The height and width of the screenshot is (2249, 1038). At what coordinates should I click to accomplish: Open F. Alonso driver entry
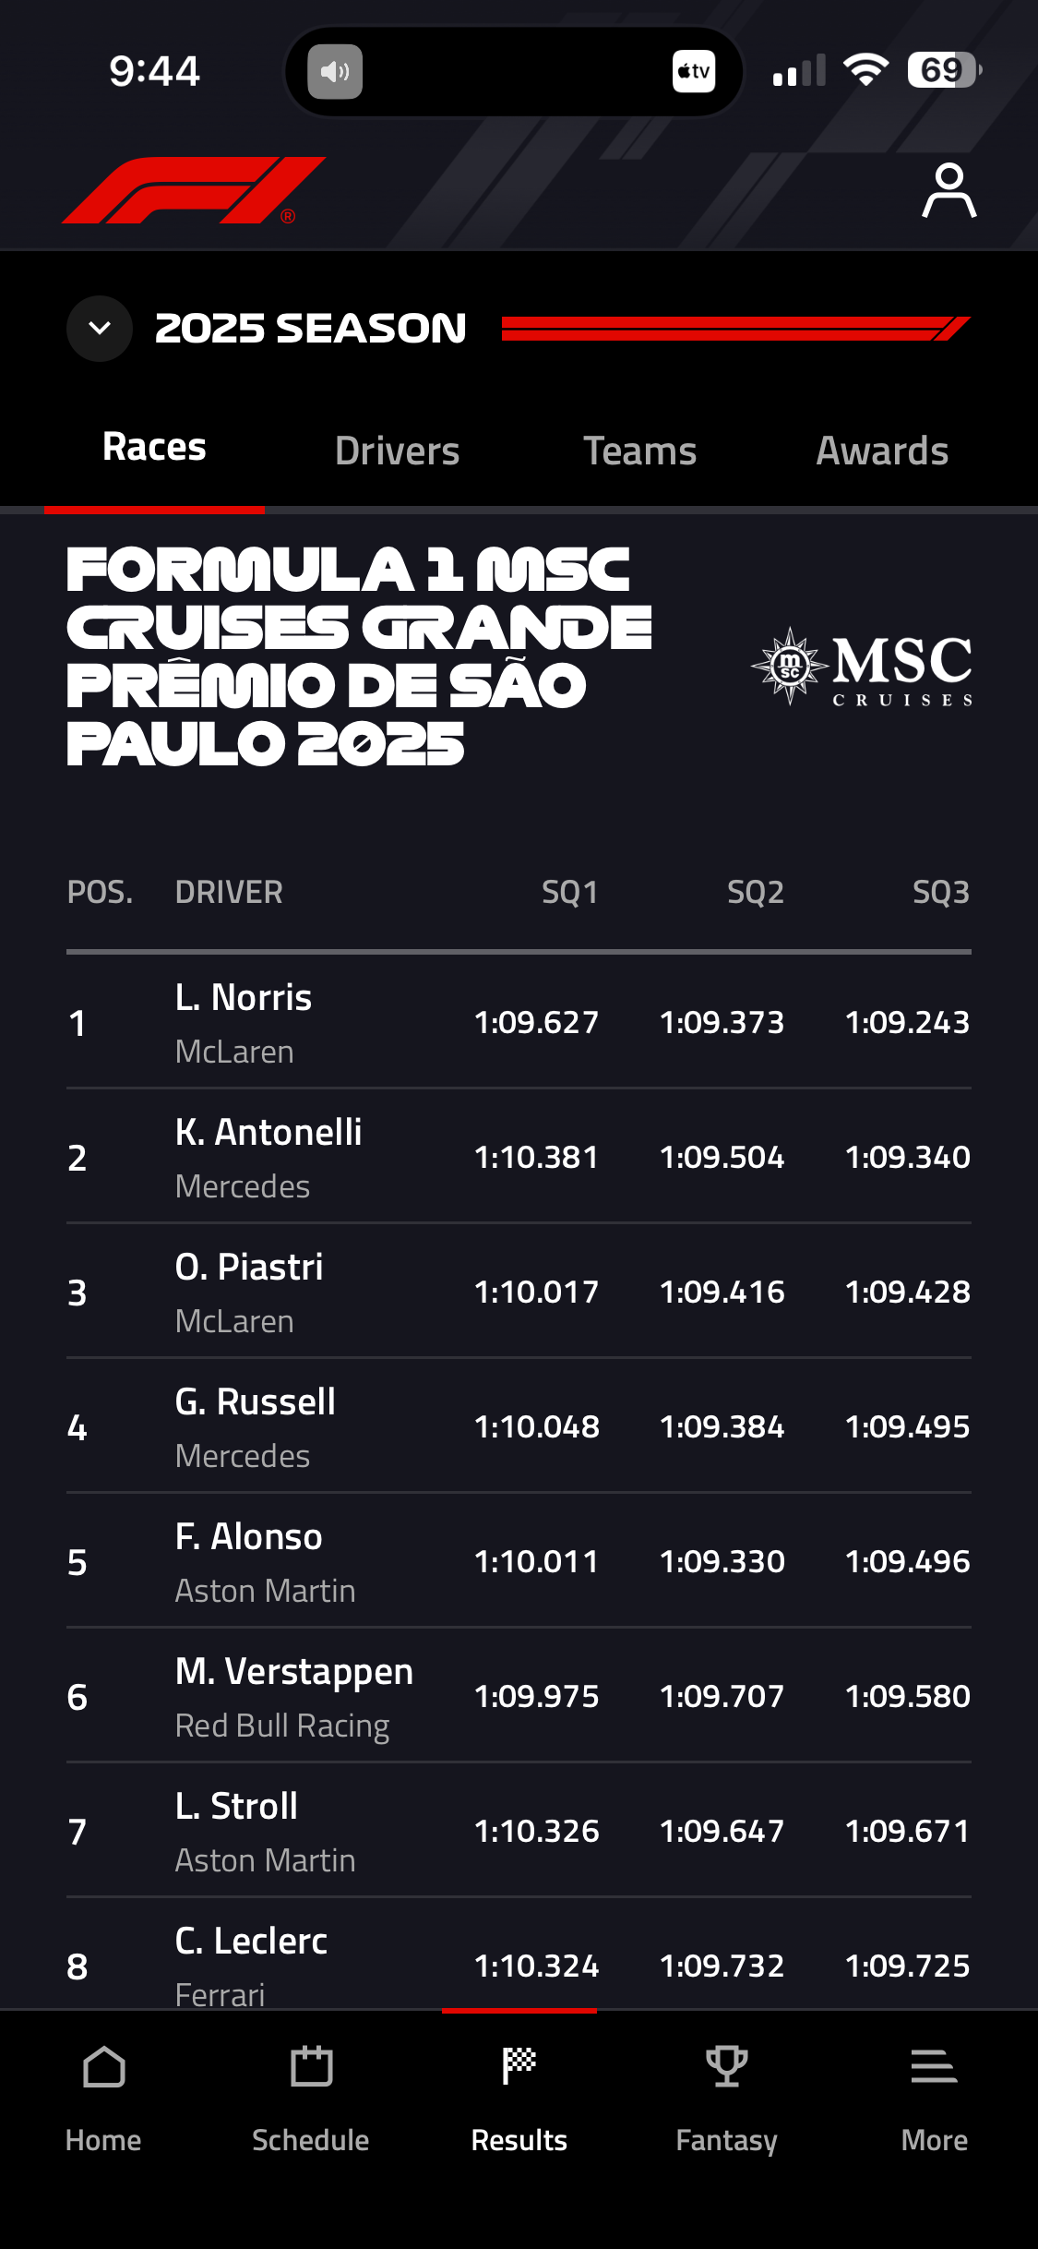click(x=249, y=1538)
